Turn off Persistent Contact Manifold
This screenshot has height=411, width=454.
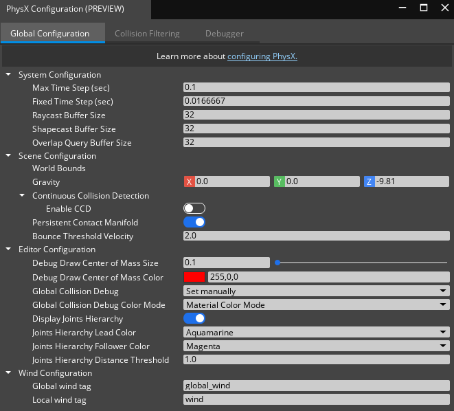pos(194,222)
